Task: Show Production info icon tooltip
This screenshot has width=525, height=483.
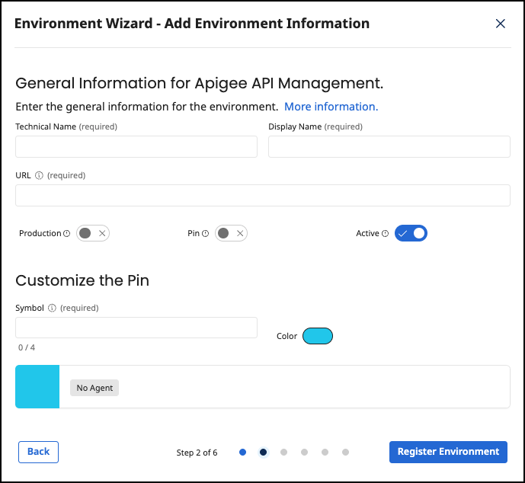Action: click(x=67, y=233)
